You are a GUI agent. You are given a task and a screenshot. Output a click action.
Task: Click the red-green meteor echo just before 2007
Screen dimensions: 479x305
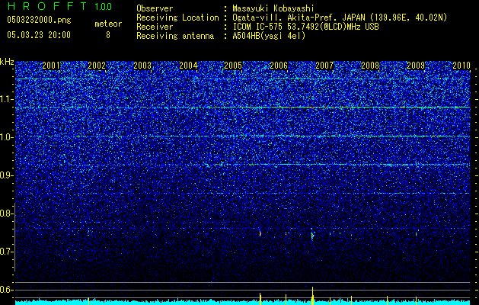(x=312, y=236)
